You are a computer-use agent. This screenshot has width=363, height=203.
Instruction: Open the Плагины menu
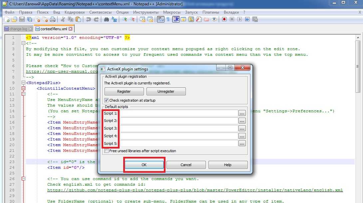click(x=210, y=12)
